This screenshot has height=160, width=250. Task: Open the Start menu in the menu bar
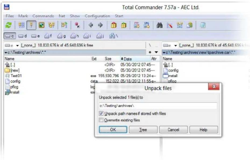[119, 16]
